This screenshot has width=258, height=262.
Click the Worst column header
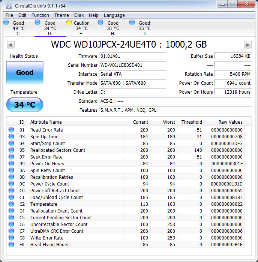[x=163, y=122]
